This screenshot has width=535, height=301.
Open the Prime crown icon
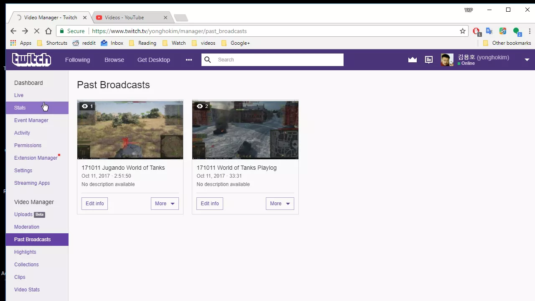pos(413,60)
